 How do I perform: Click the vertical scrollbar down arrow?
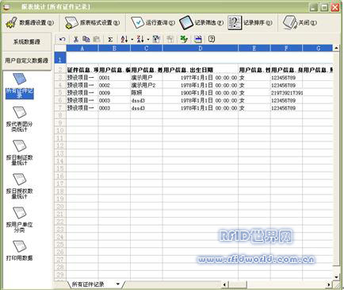[336, 276]
